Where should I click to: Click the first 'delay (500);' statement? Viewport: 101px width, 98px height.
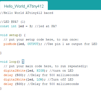14,75
